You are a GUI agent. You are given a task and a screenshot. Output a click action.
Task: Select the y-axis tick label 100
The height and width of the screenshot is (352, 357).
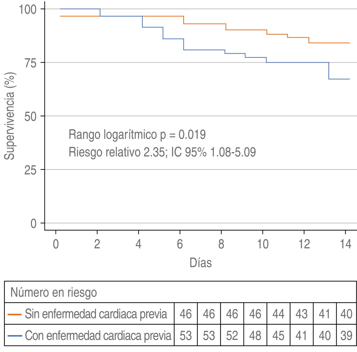(x=28, y=9)
